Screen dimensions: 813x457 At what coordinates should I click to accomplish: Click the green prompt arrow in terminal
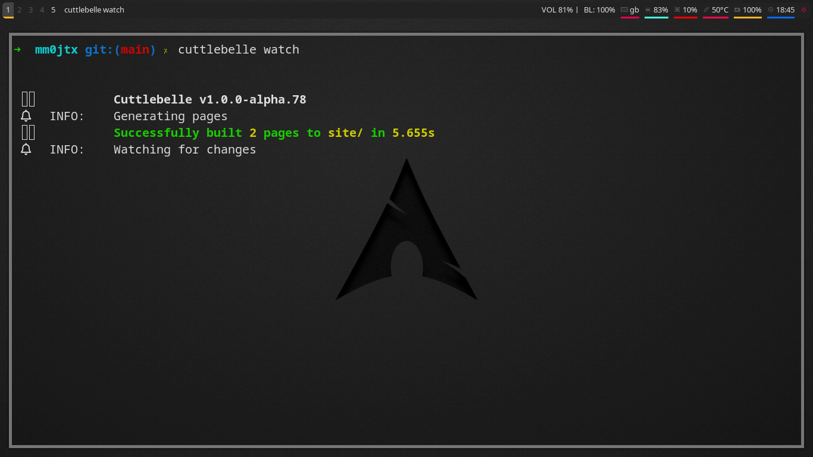17,49
